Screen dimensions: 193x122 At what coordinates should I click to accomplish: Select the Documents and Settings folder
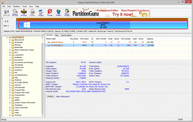(24, 62)
